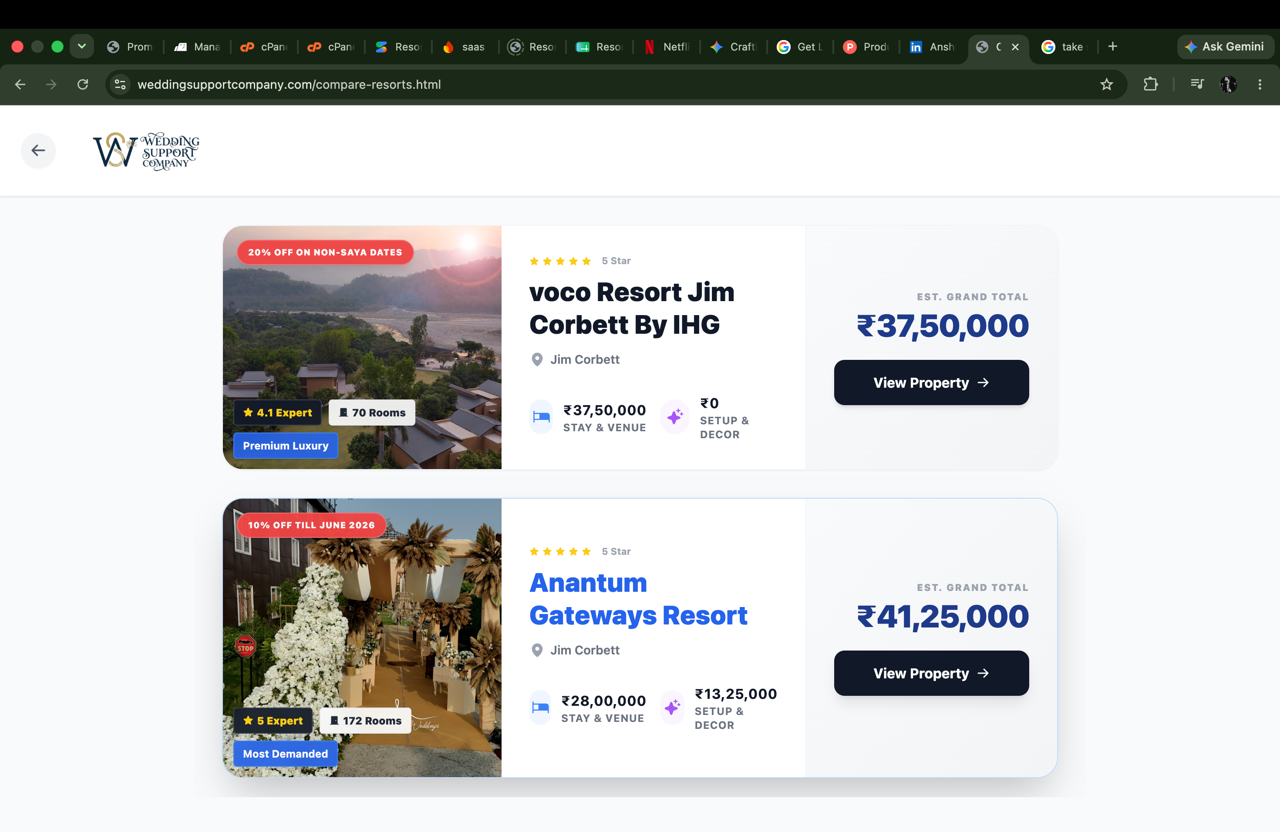This screenshot has height=832, width=1280.
Task: Click the 70 Rooms badge
Action: 372,413
